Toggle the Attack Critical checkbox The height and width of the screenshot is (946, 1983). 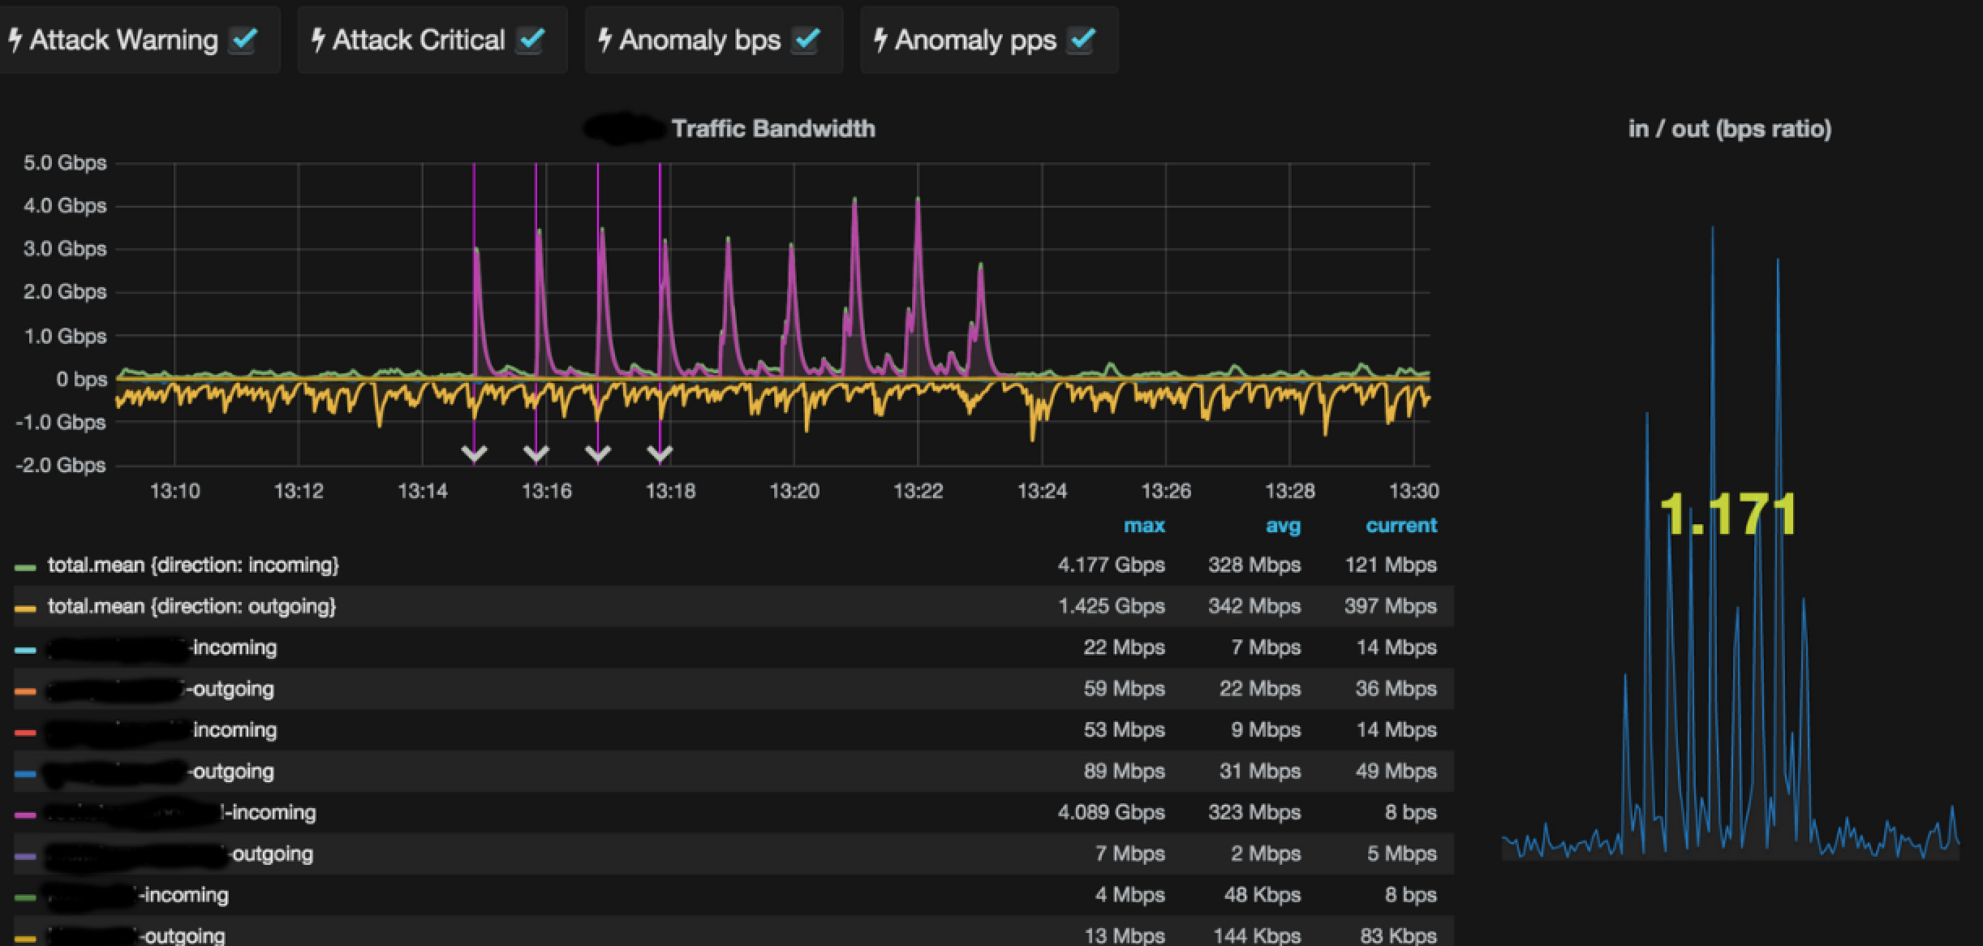(x=531, y=40)
